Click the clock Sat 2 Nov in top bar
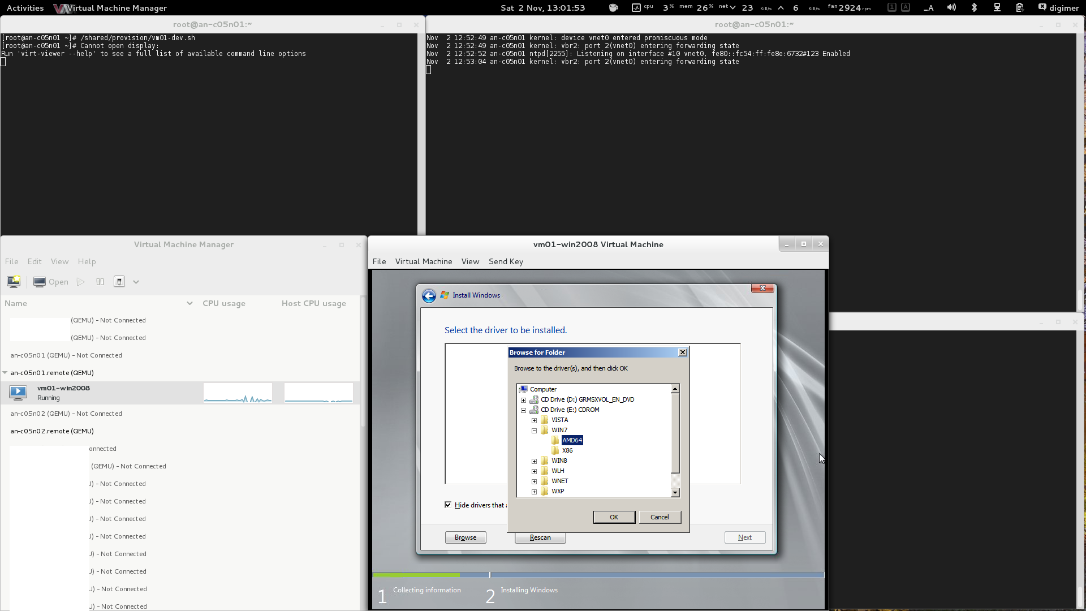This screenshot has height=611, width=1086. point(543,8)
